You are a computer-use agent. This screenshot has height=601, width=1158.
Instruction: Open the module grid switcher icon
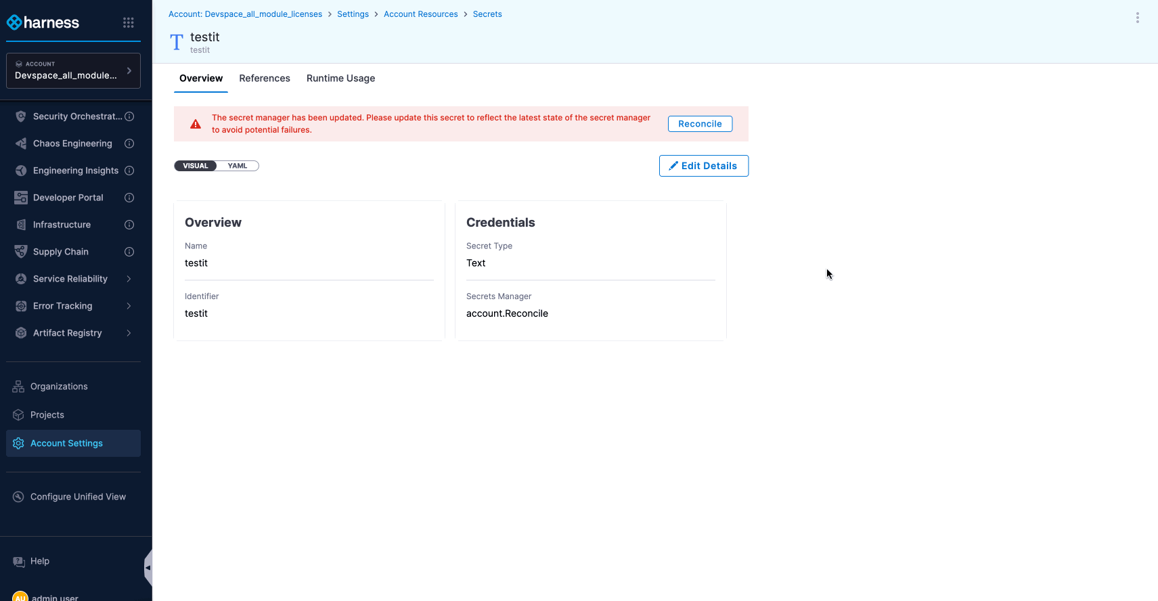[129, 22]
